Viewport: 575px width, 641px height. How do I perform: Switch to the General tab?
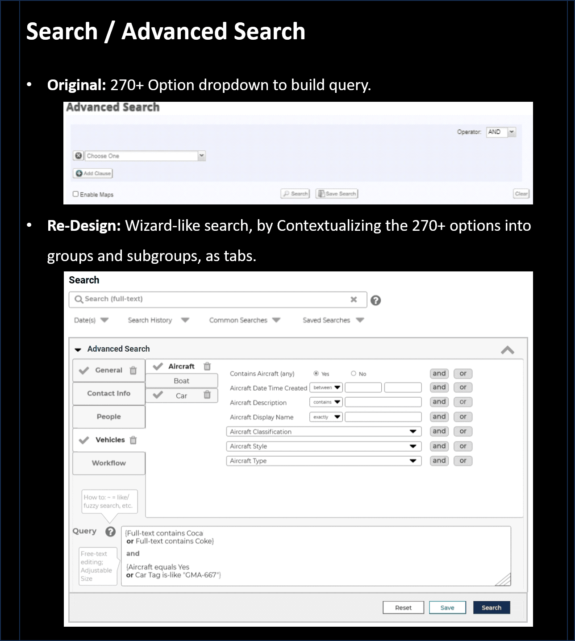[109, 370]
